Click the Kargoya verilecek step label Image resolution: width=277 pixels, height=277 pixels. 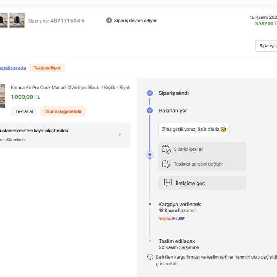180,204
